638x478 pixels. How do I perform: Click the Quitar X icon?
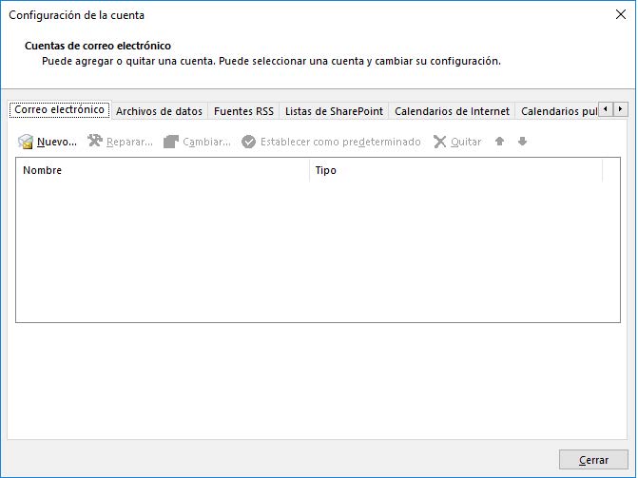[x=439, y=142]
